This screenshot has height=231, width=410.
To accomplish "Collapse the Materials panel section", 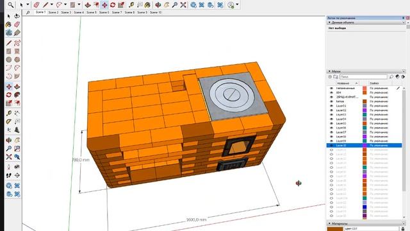I will pos(329,223).
